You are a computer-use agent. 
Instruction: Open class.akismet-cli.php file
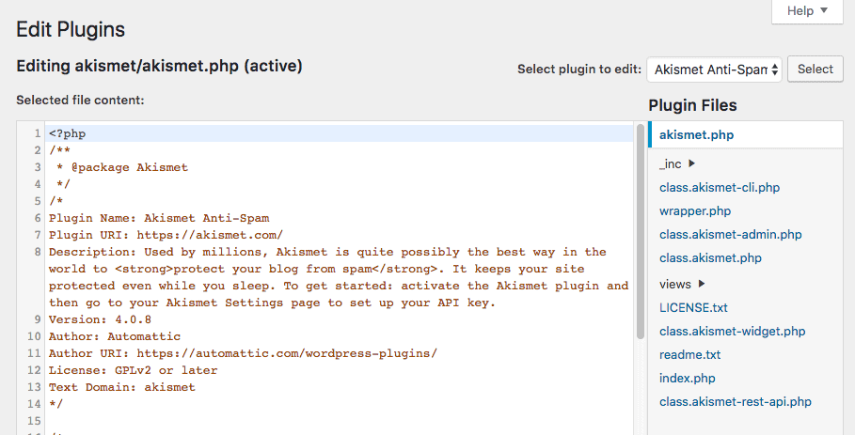(719, 187)
